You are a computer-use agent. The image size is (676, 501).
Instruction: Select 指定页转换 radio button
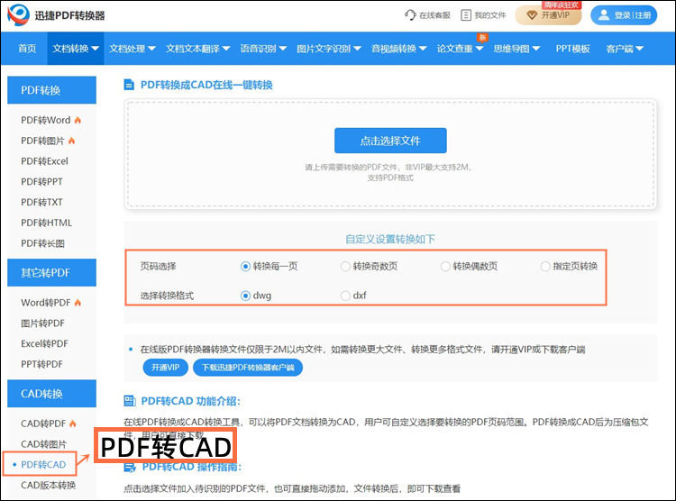coord(545,267)
